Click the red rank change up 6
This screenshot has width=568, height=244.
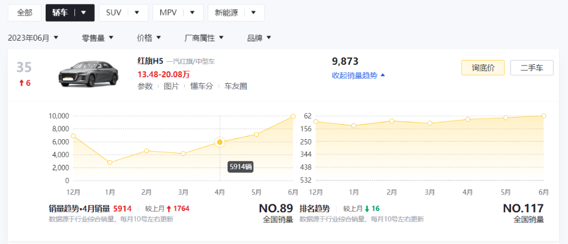pos(25,83)
